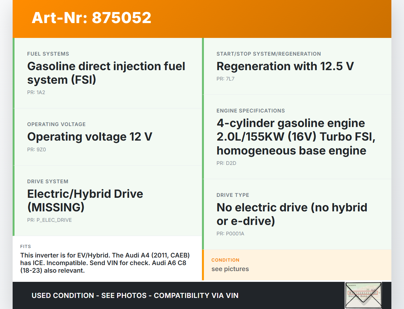
Task: Click the PR: D2D code
Action: click(226, 163)
